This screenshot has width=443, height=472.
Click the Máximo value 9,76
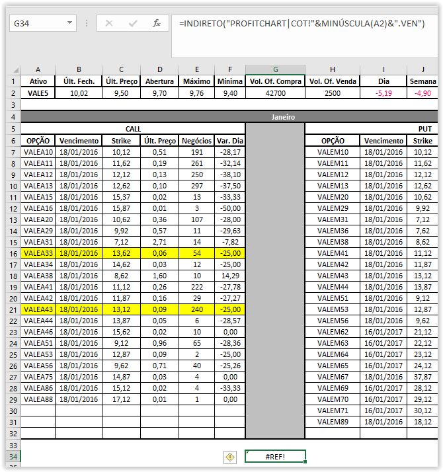tap(196, 93)
